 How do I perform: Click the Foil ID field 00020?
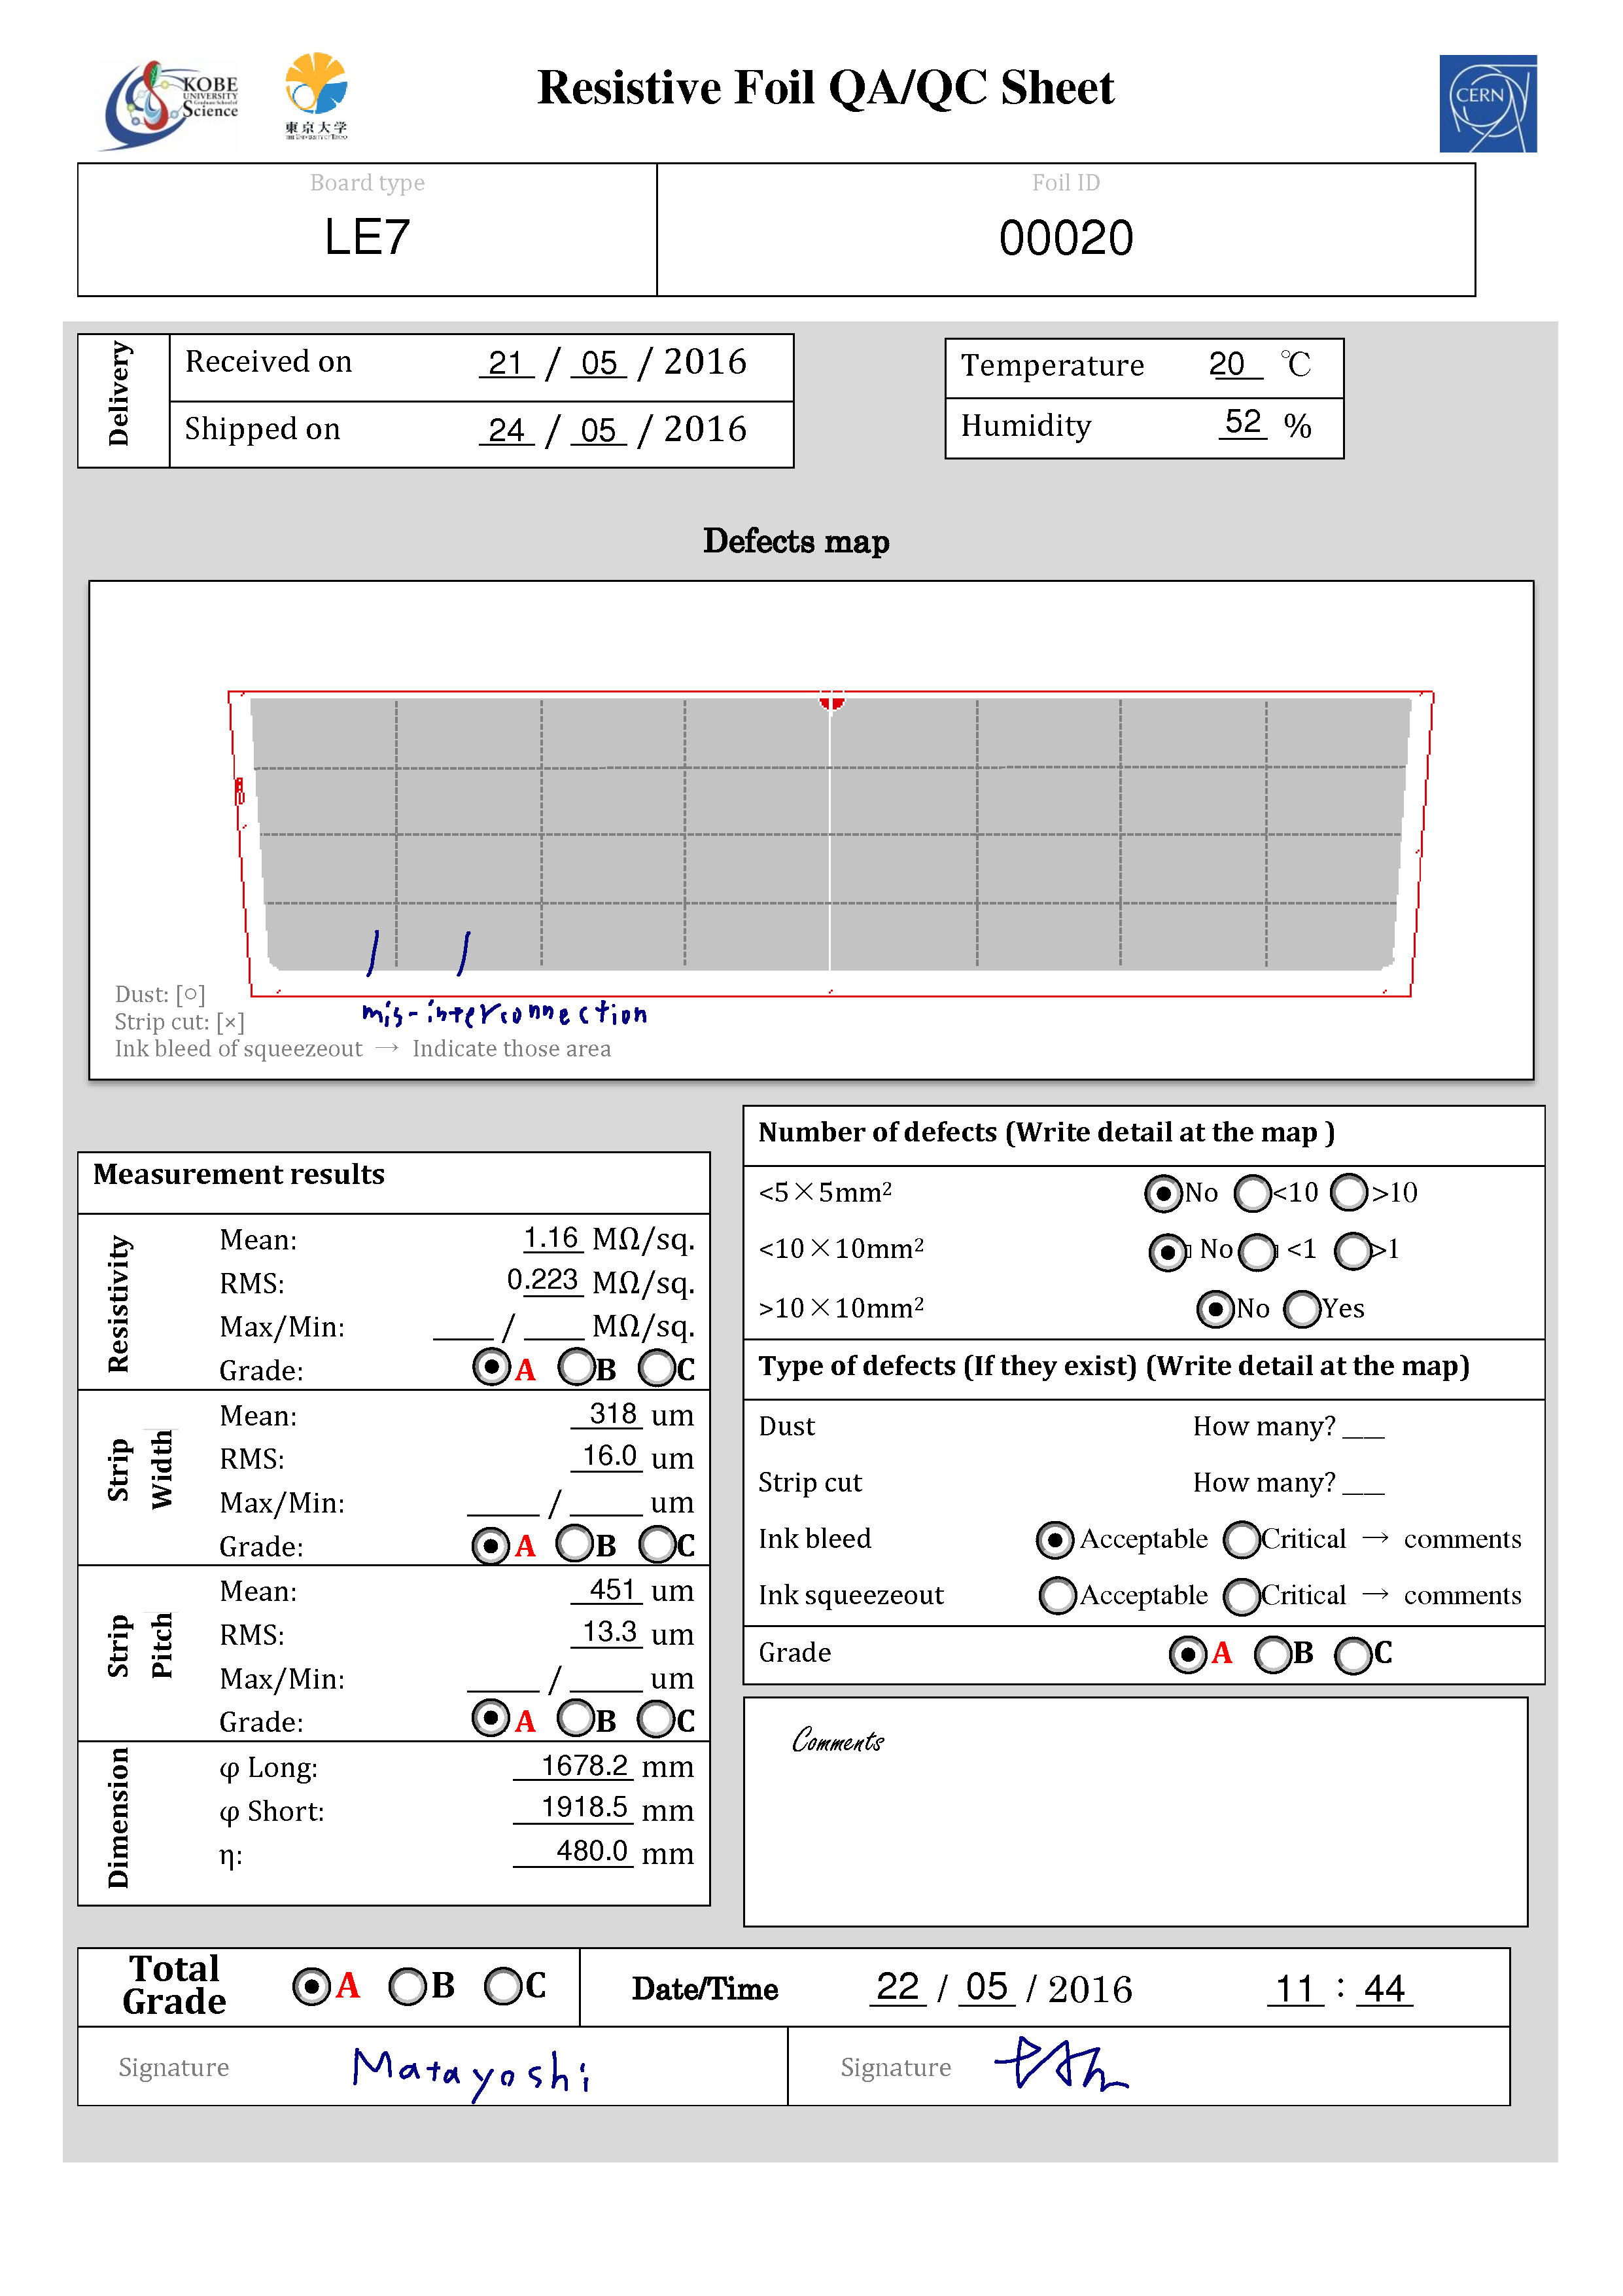pos(1066,238)
